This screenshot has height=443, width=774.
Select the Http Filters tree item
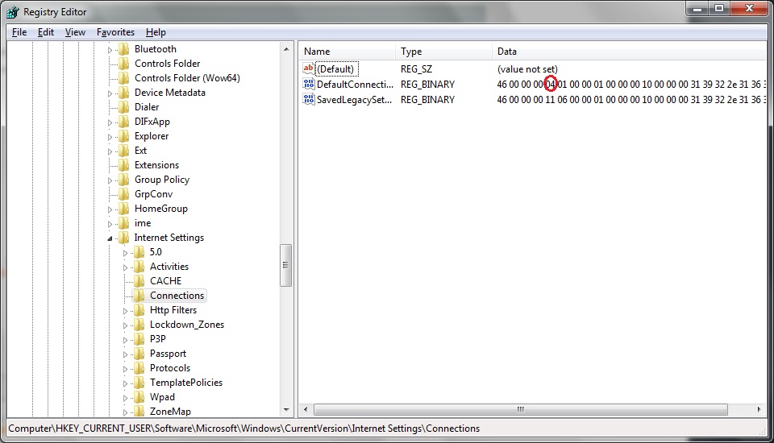(173, 310)
